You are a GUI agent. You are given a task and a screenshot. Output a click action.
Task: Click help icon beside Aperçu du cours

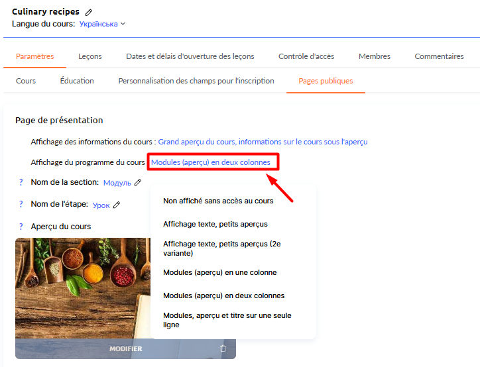[21, 227]
